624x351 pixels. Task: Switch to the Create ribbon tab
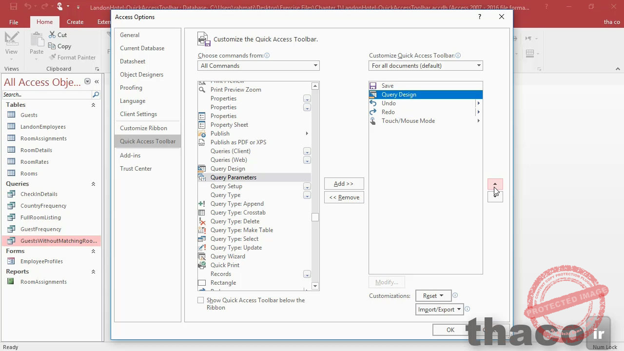click(75, 22)
